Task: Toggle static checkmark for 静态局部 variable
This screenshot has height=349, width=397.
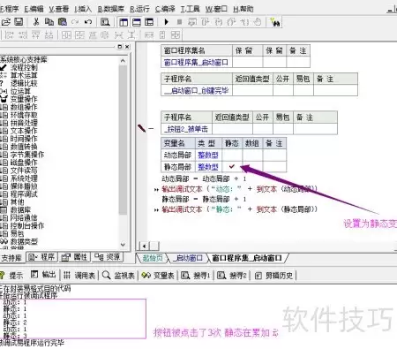Action: (232, 167)
